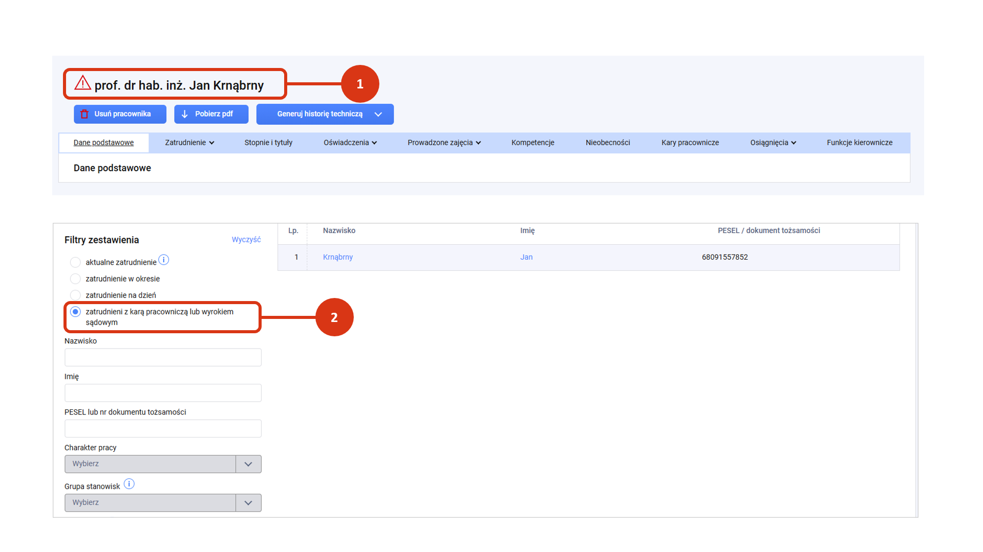
Task: Expand the Zatrudnienie tab menu
Action: tap(189, 143)
